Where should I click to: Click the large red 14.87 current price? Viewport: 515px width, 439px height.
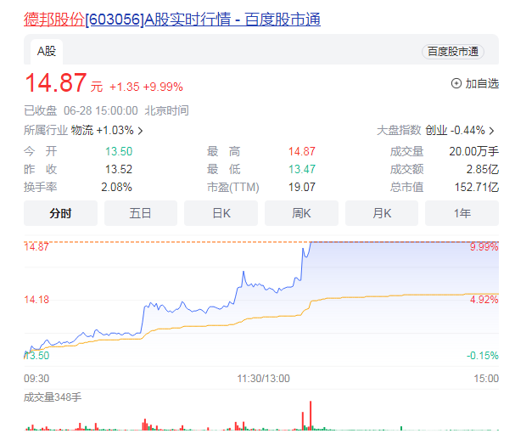click(56, 84)
